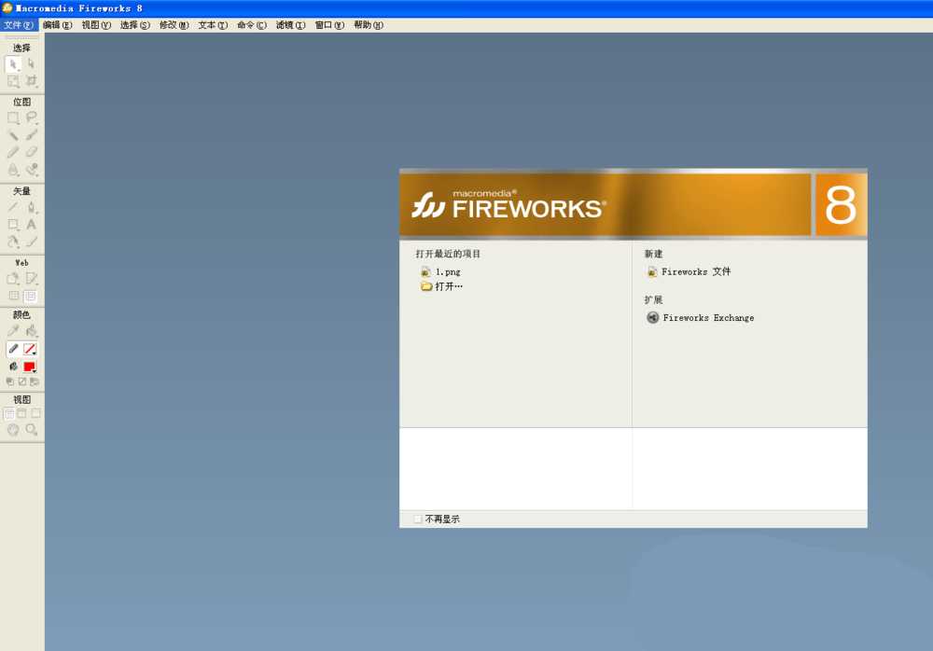Viewport: 933px width, 651px height.
Task: Select the Lasso tool
Action: click(31, 118)
